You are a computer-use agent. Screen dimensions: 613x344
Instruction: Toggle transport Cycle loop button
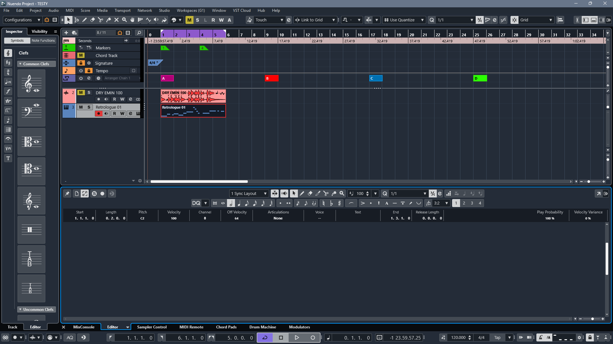(265, 338)
